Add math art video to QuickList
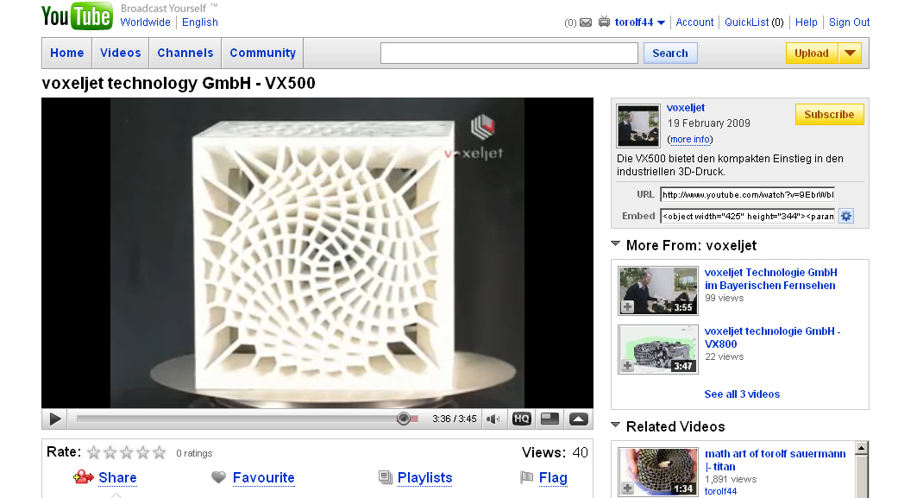This screenshot has width=898, height=498. point(628,489)
